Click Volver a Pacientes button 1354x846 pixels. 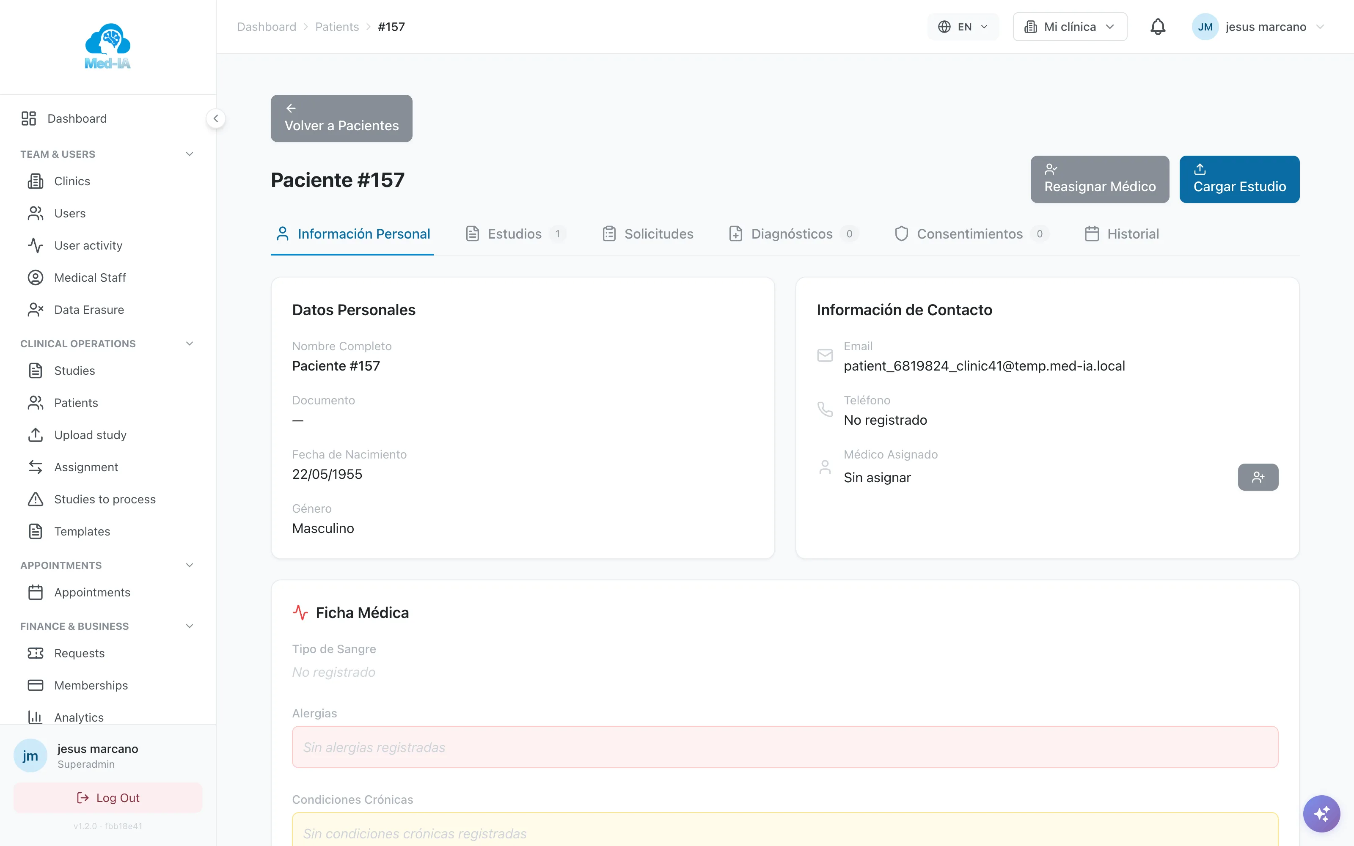pos(341,118)
